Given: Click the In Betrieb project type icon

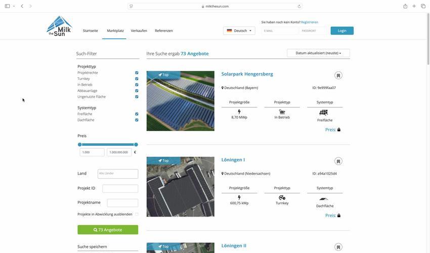Looking at the screenshot, I should pos(282,112).
